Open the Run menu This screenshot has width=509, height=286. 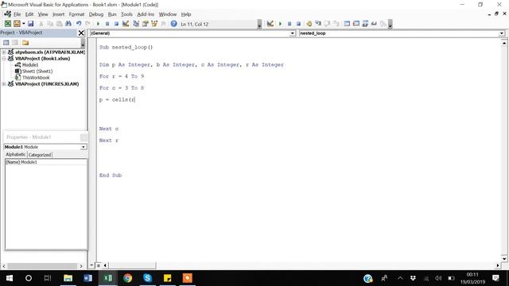112,14
